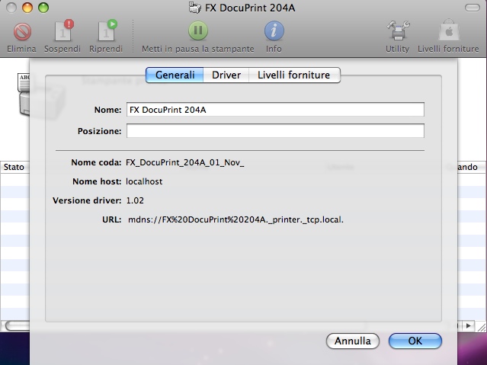Screen dimensions: 487x365
Task: Click the horizontal scrollbar thumb at bottom left
Action: (18, 326)
